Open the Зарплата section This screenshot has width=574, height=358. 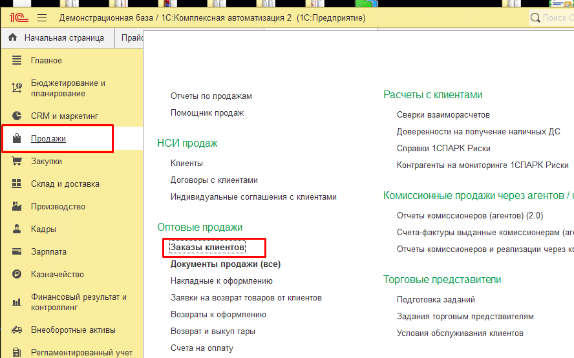(48, 252)
